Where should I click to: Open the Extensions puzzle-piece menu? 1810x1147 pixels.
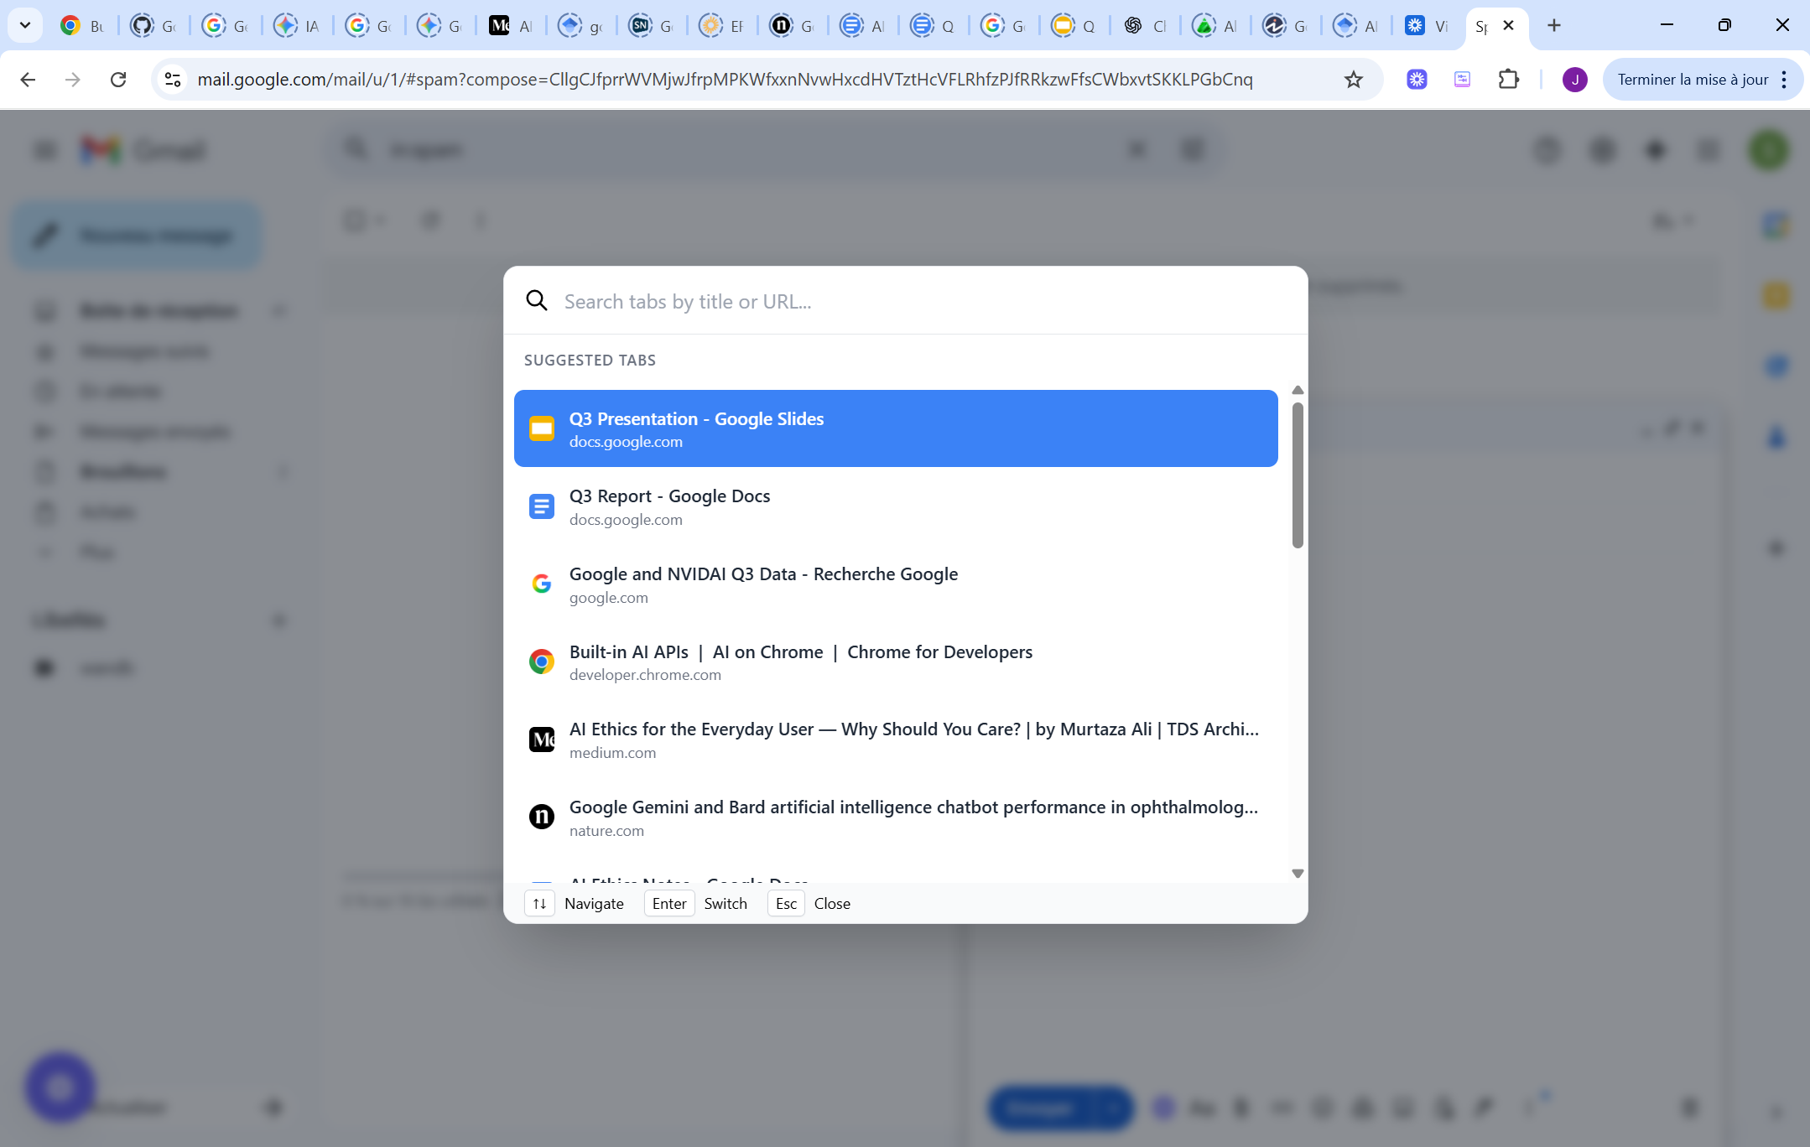click(1508, 80)
